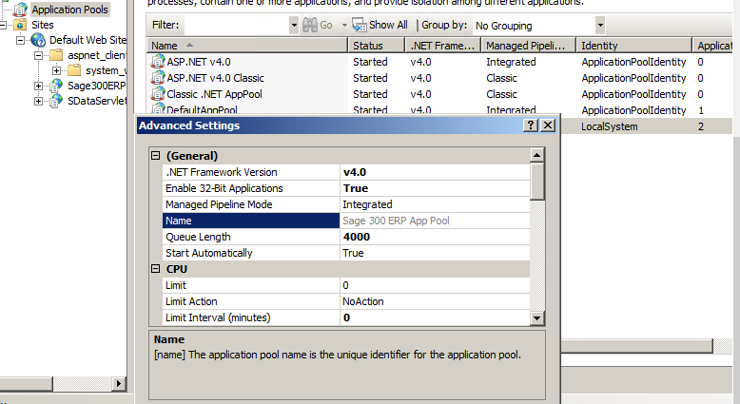Click the Start Automatically value field

coord(433,253)
